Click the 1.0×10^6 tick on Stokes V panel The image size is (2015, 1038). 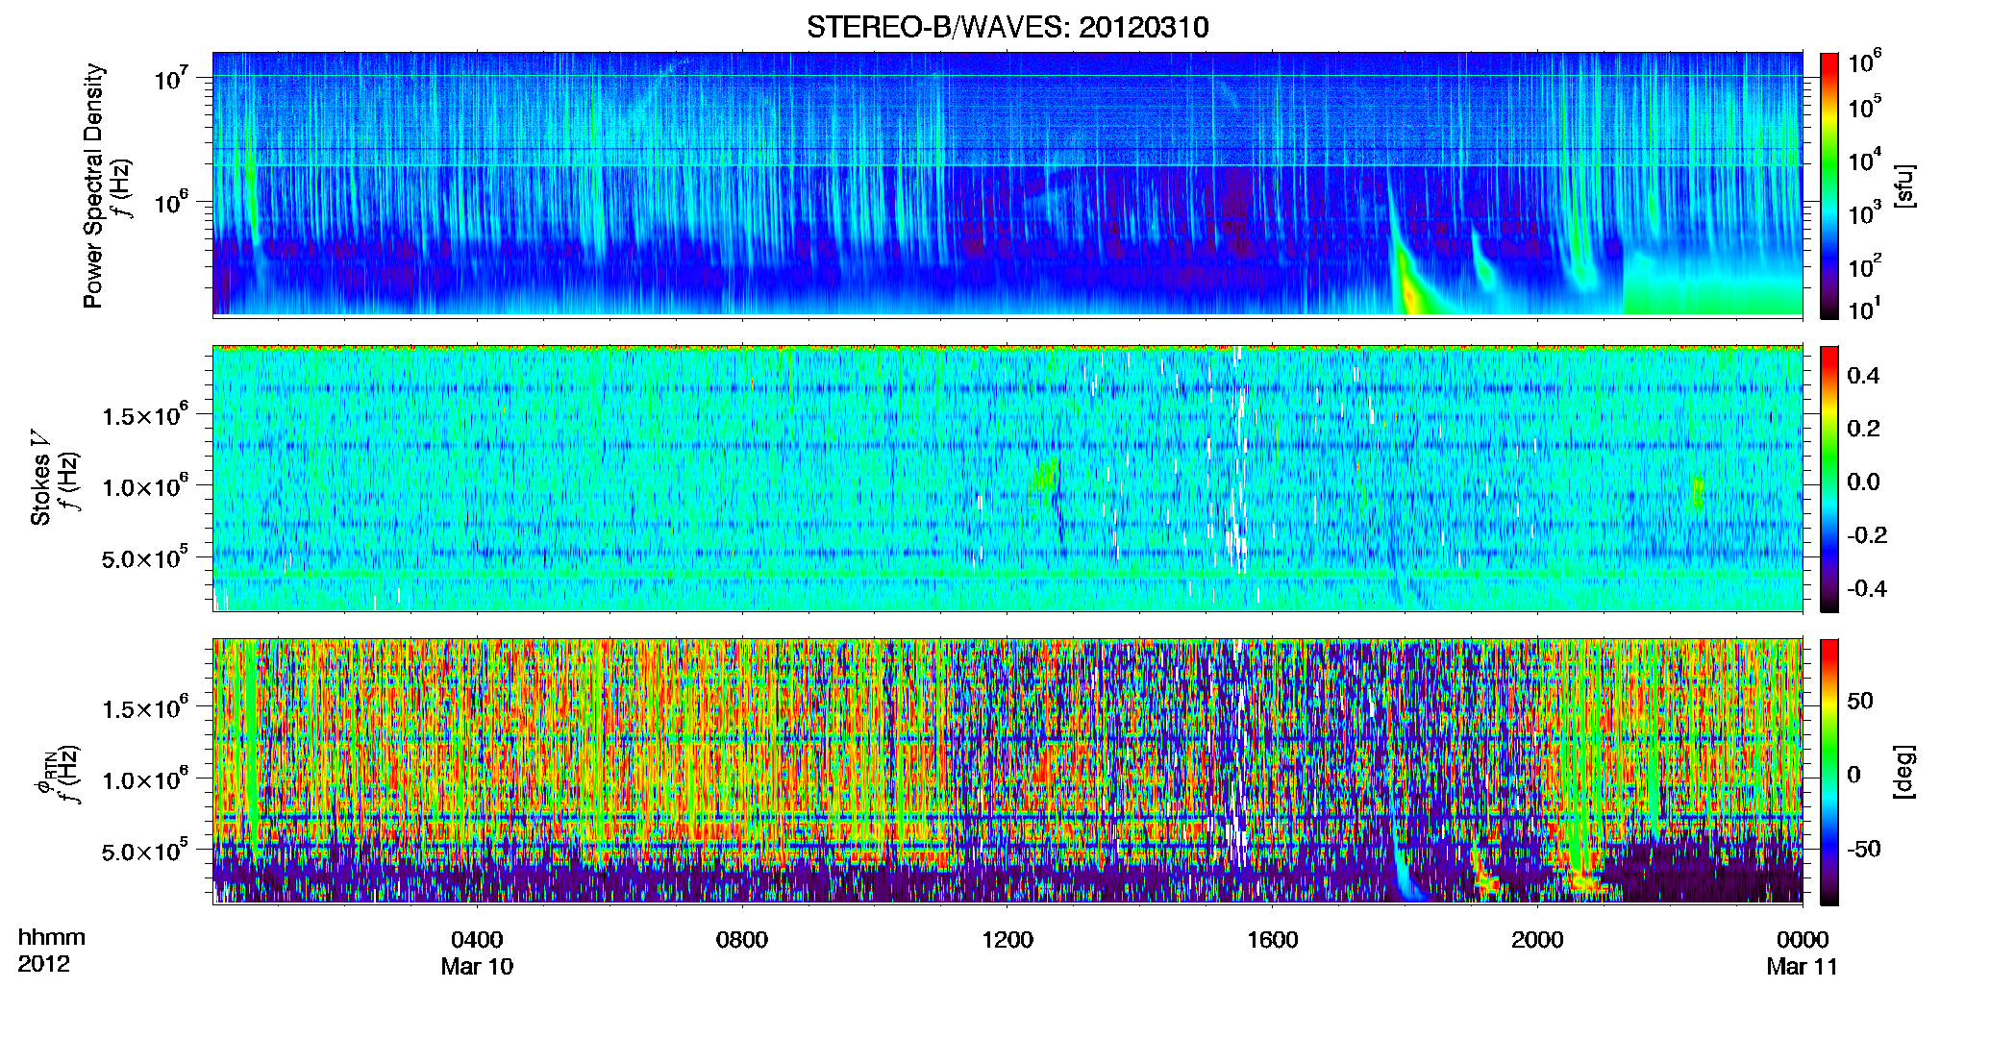click(145, 487)
